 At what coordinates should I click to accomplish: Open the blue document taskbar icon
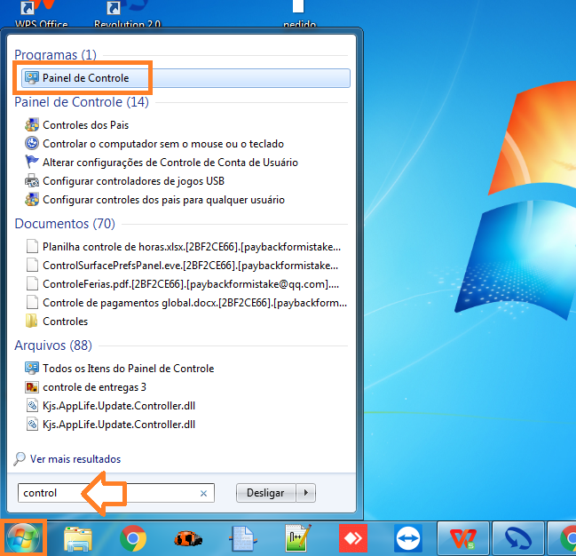[x=243, y=539]
